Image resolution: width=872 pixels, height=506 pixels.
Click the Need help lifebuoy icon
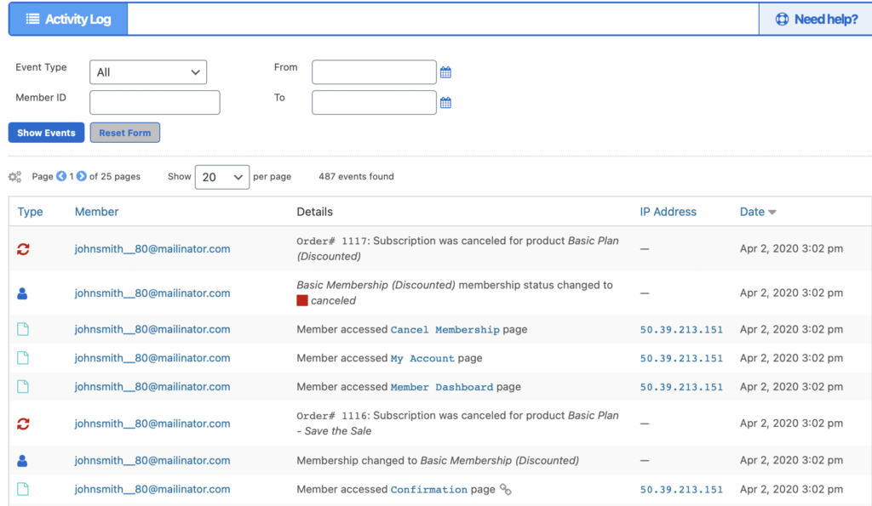point(782,20)
